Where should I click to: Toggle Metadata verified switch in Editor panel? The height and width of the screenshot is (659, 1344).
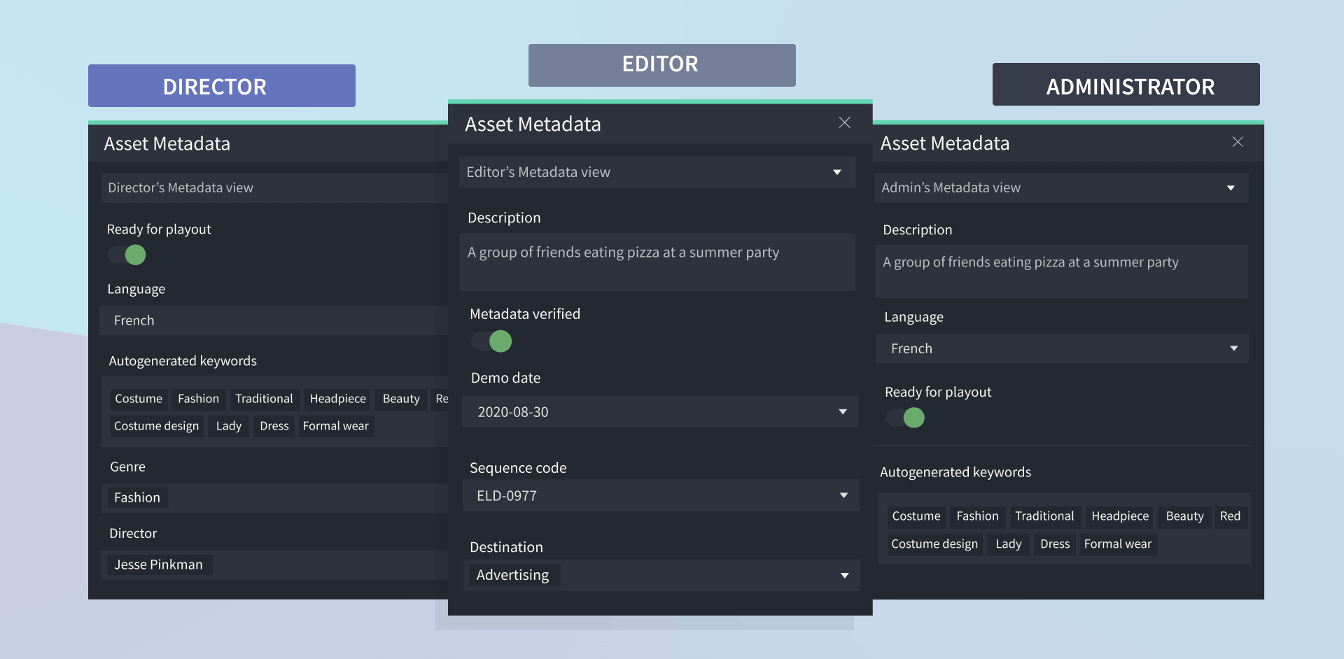(491, 341)
